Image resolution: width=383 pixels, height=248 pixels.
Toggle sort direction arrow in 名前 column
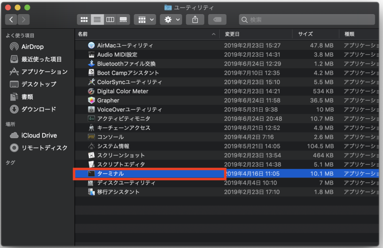(214, 34)
